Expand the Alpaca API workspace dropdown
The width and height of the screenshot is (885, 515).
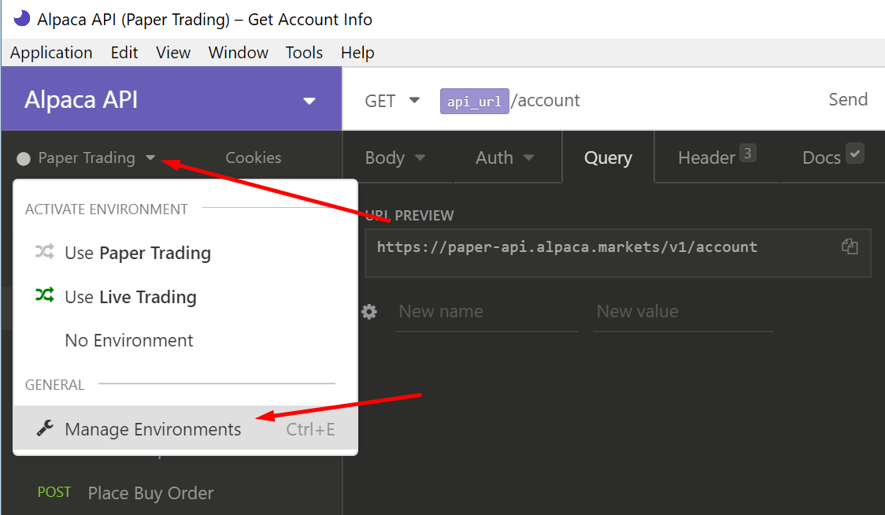[x=309, y=101]
